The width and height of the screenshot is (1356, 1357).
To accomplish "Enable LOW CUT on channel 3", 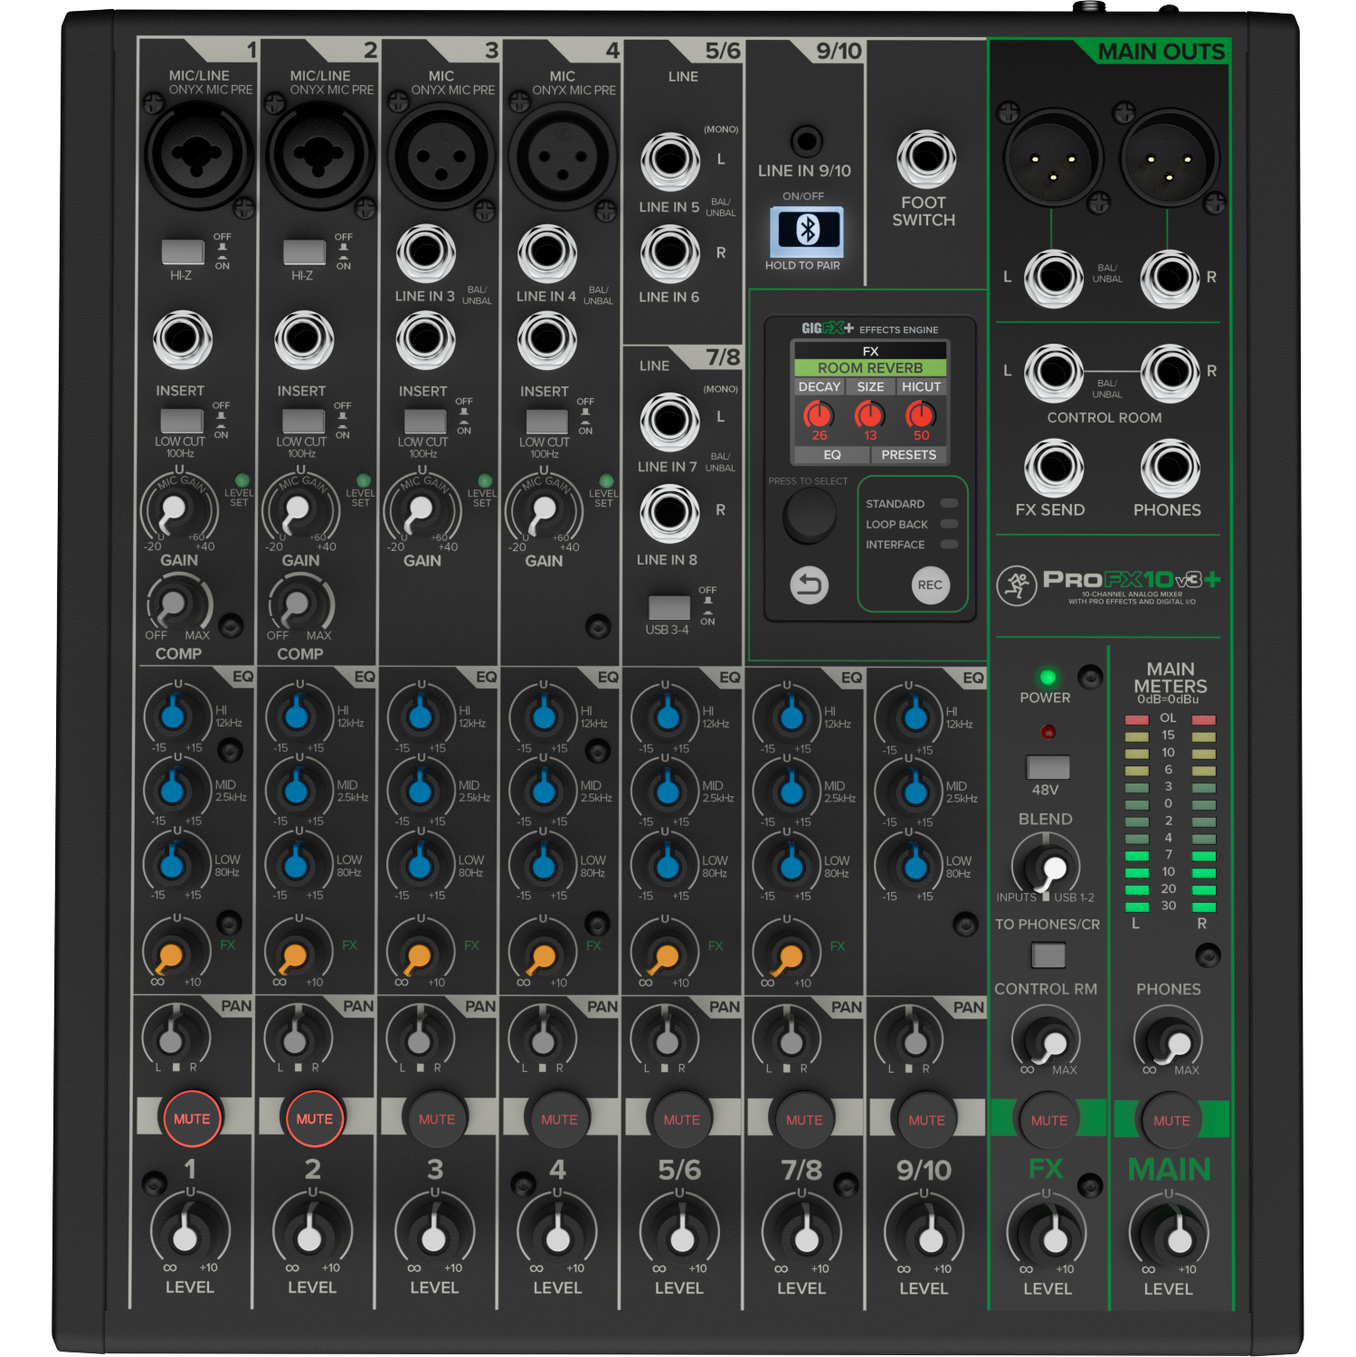I will click(422, 422).
